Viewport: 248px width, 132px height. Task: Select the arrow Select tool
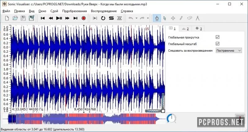pyautogui.click(x=165, y=18)
